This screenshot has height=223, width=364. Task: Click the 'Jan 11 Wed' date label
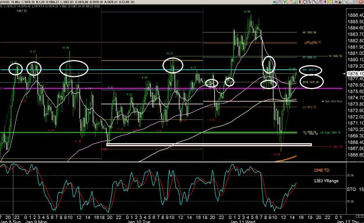(243, 222)
